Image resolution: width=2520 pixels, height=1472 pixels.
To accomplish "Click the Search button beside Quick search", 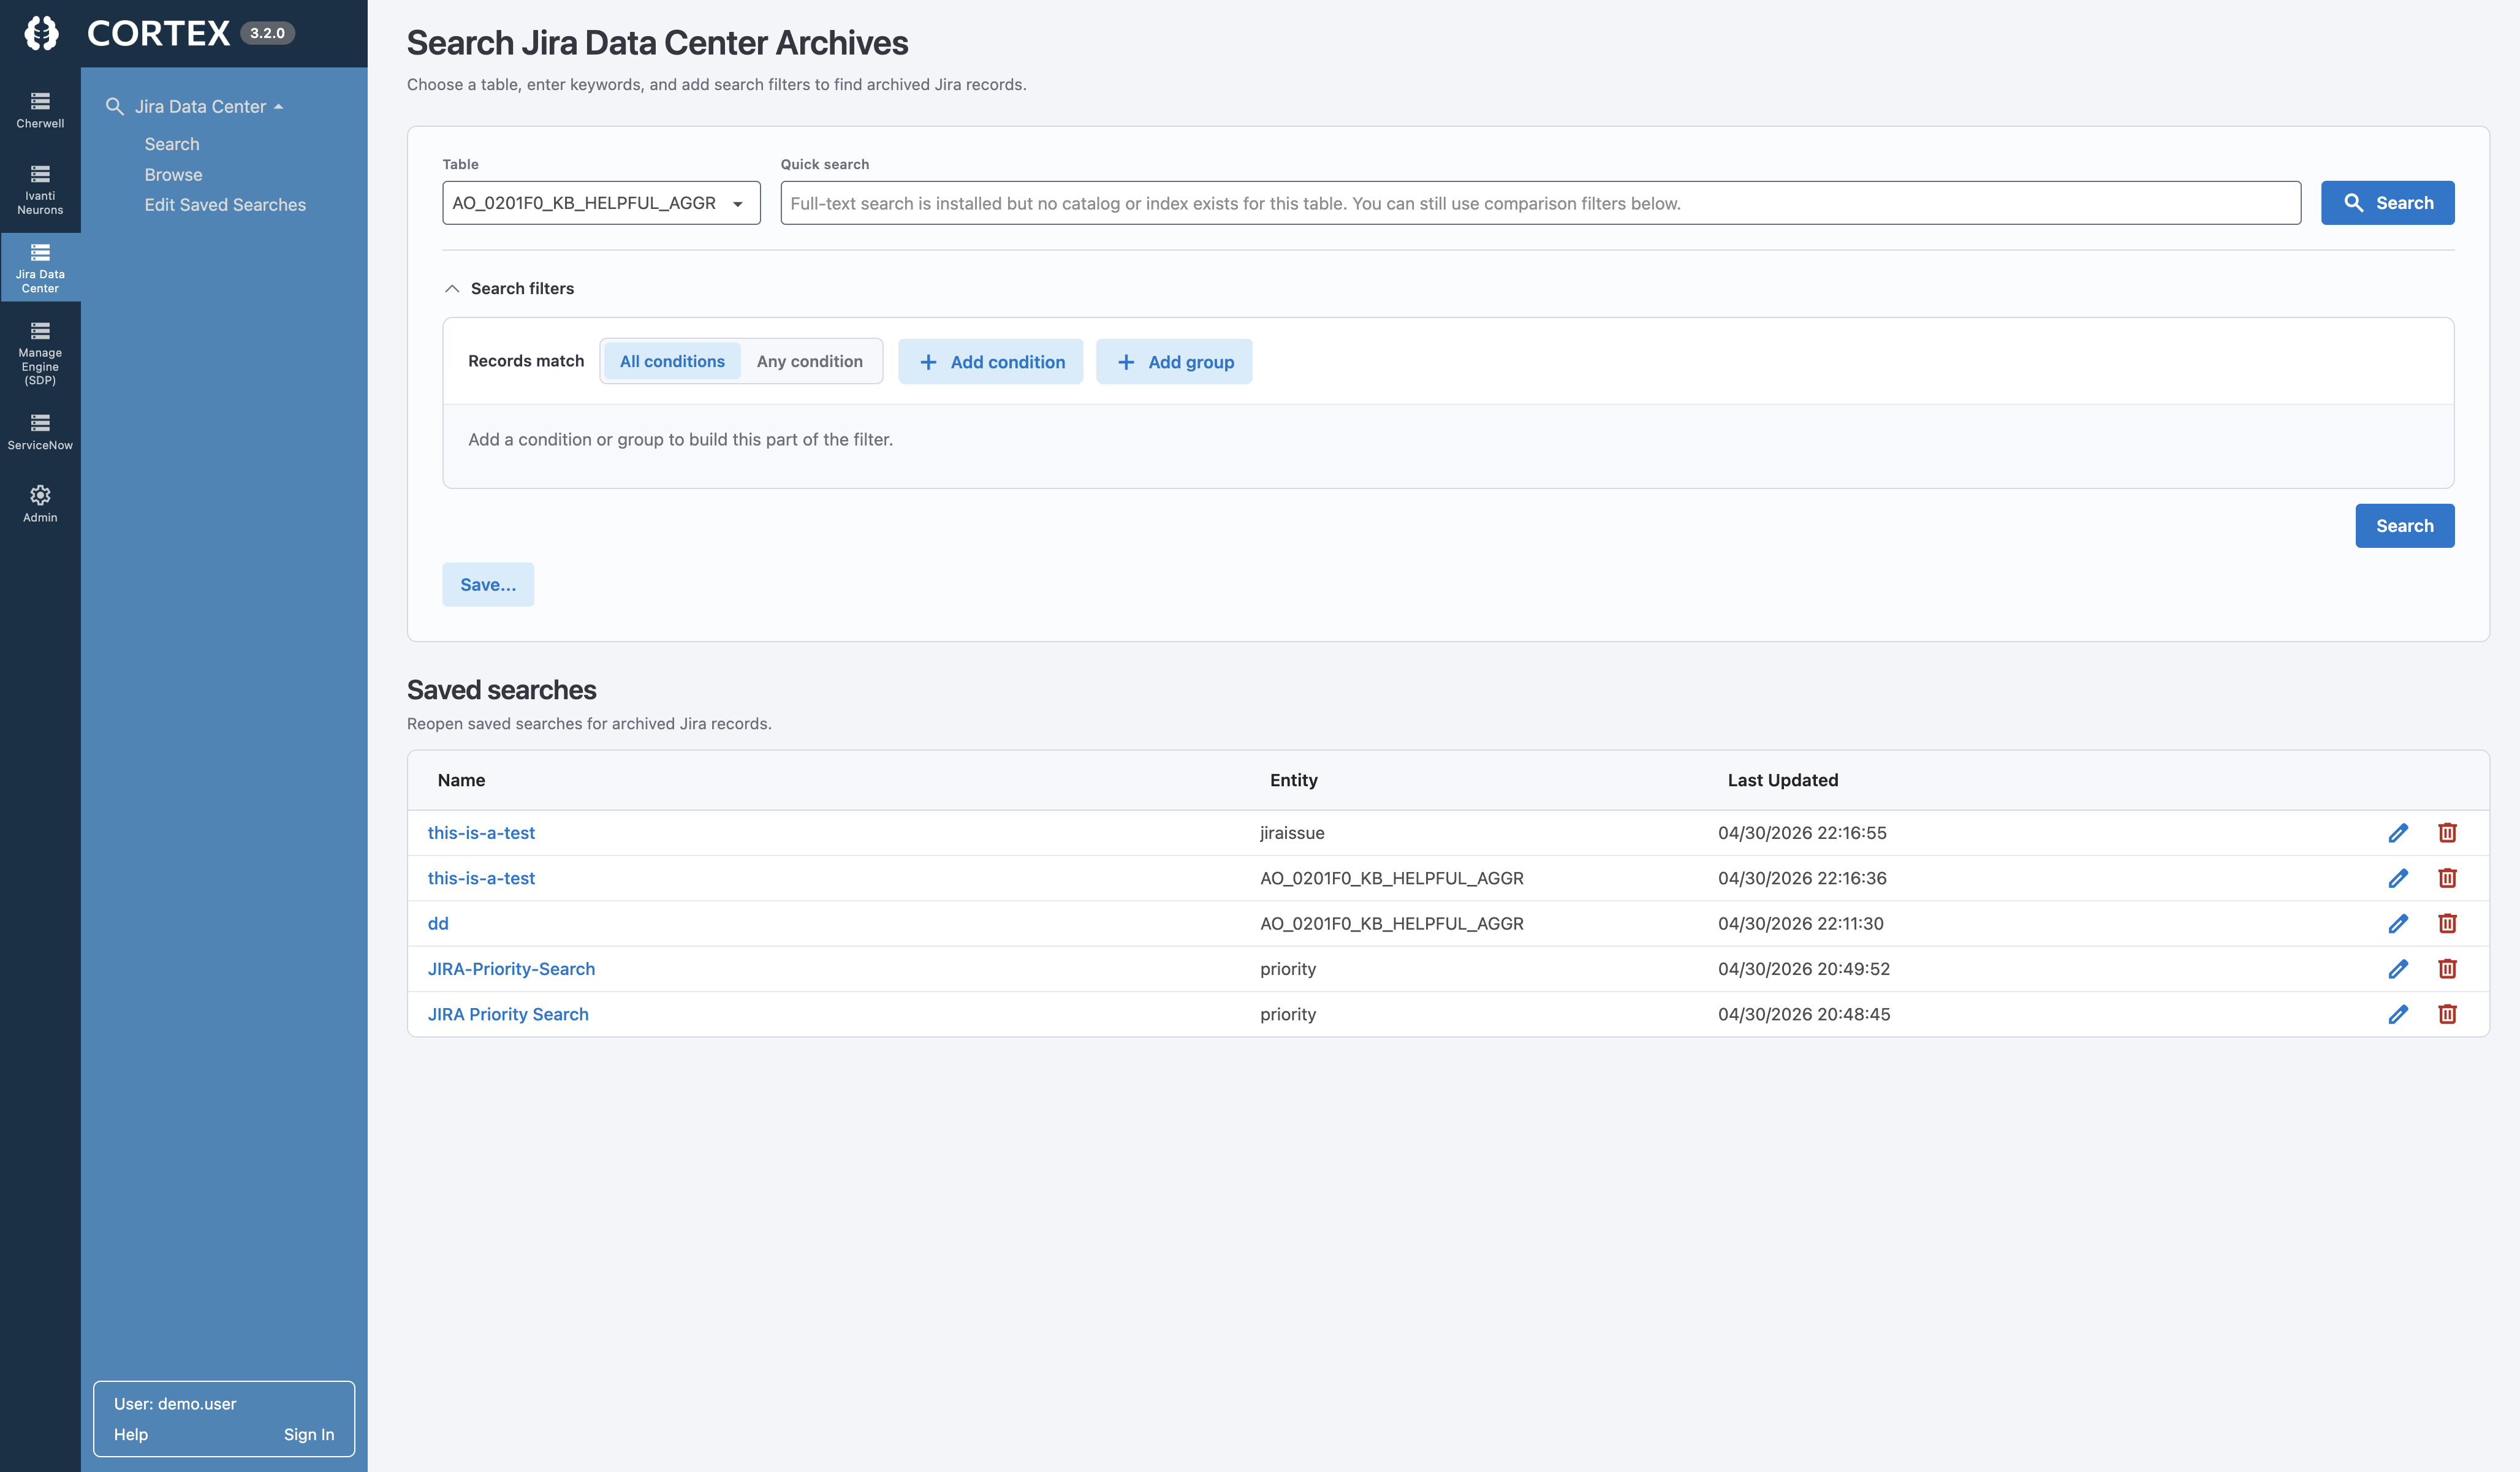I will (x=2387, y=203).
